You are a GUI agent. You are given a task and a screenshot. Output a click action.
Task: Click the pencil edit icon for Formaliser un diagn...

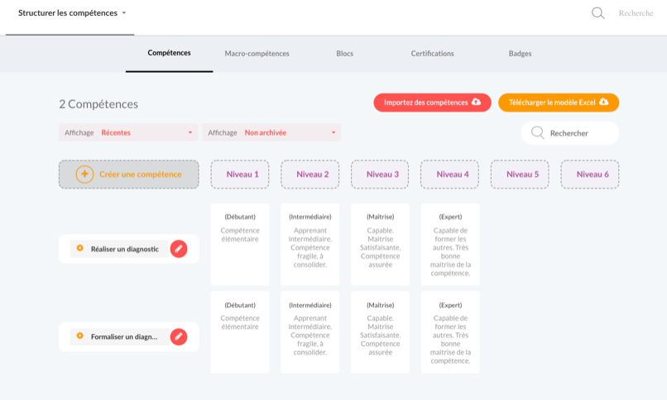[179, 336]
